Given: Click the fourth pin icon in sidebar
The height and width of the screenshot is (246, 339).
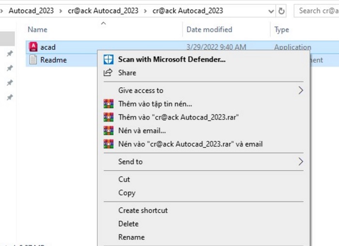Looking at the screenshot, I should pyautogui.click(x=10, y=97).
